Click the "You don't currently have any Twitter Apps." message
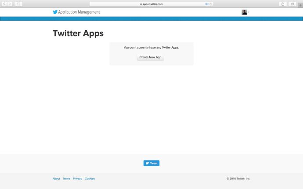 coord(151,47)
